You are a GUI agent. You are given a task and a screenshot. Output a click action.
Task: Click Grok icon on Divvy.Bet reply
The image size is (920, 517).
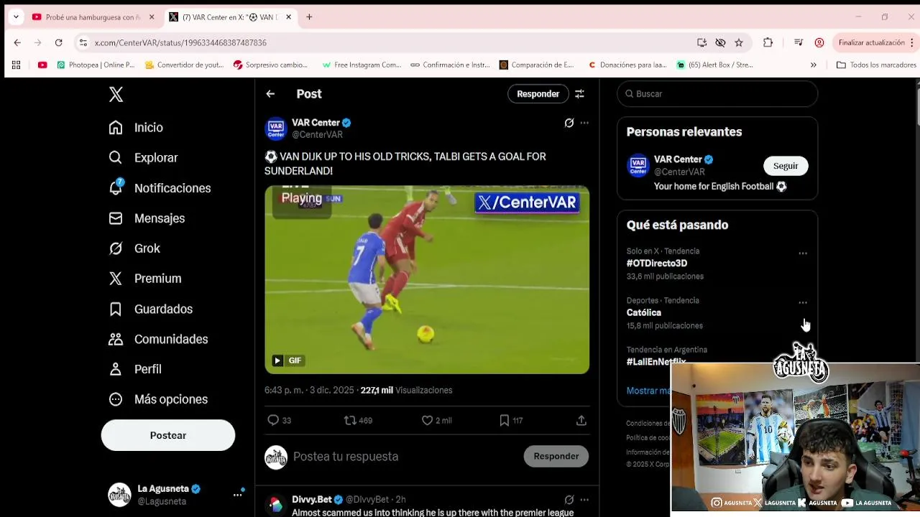coord(569,499)
